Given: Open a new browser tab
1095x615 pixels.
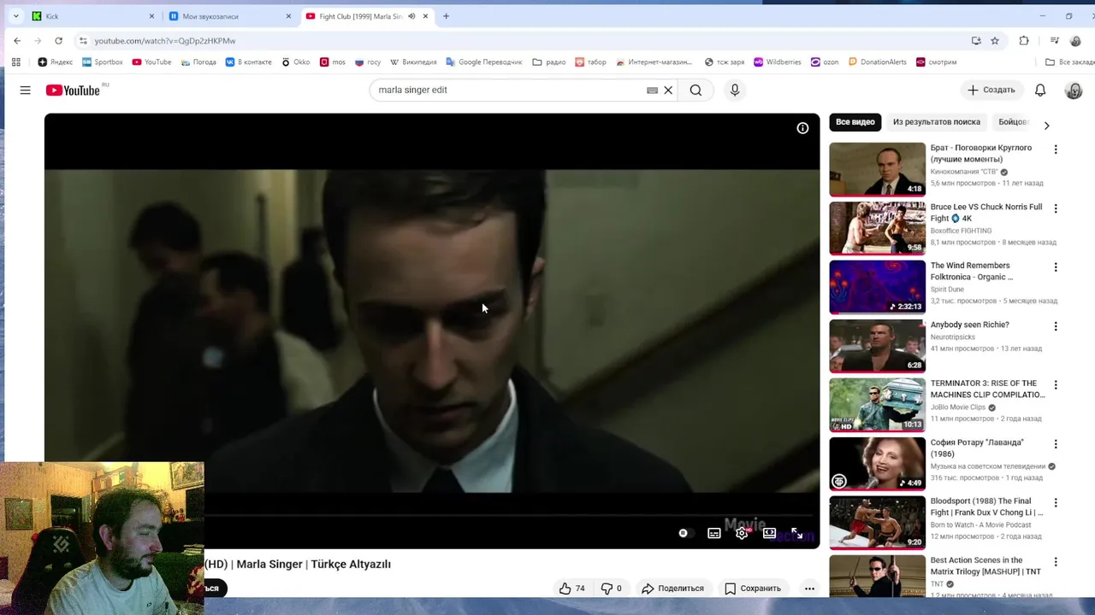Looking at the screenshot, I should pos(446,16).
